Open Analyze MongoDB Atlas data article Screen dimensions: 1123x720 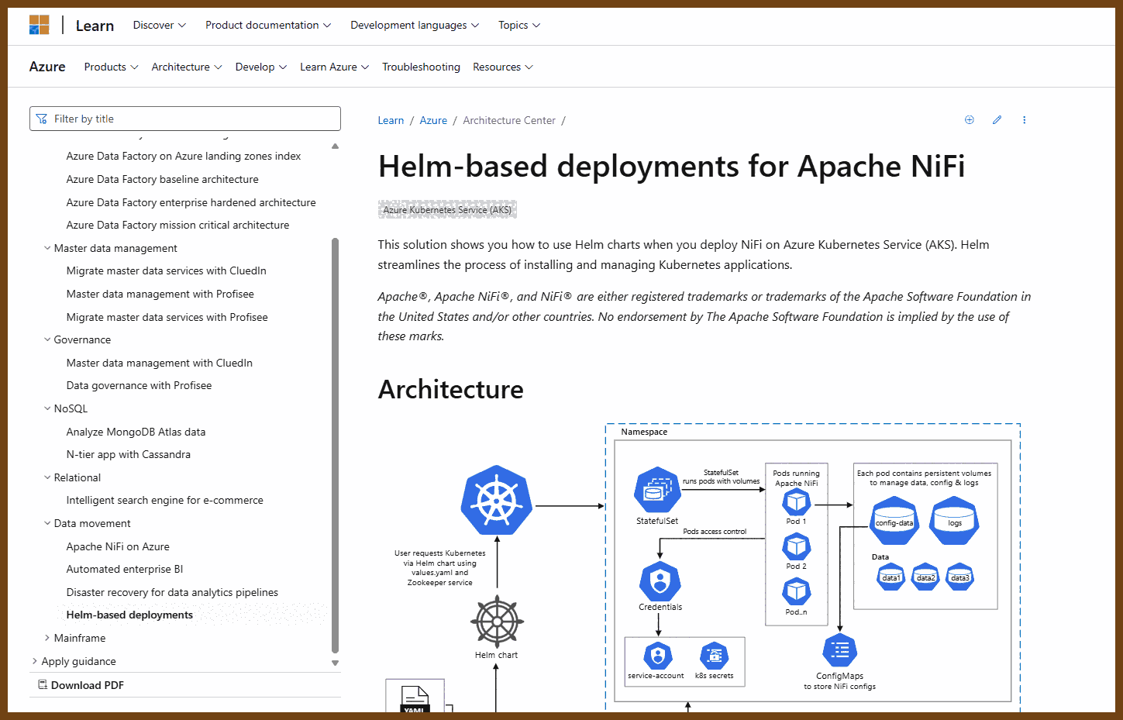click(136, 432)
